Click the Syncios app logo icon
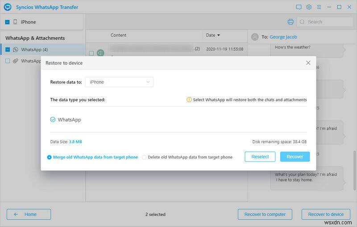 pyautogui.click(x=8, y=7)
